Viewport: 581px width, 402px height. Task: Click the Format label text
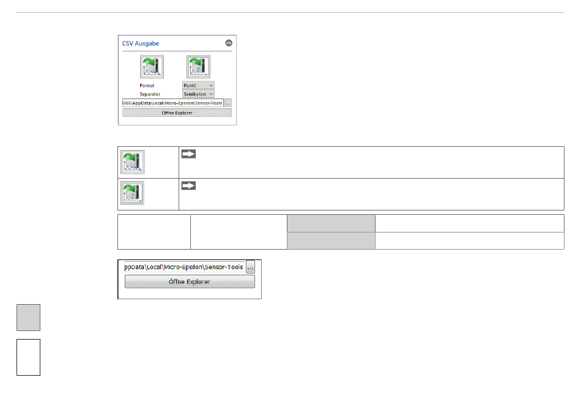tap(147, 86)
